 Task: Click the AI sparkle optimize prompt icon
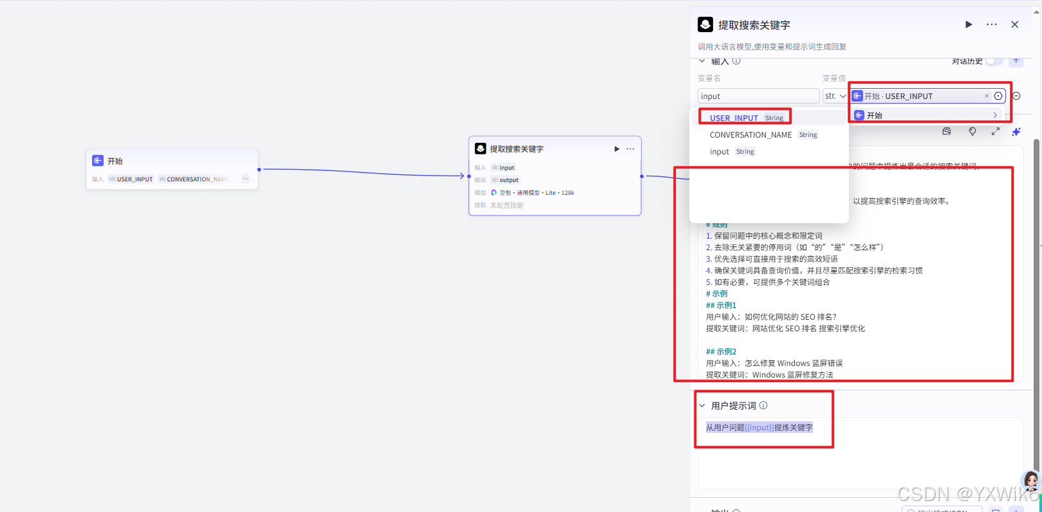click(x=1016, y=131)
